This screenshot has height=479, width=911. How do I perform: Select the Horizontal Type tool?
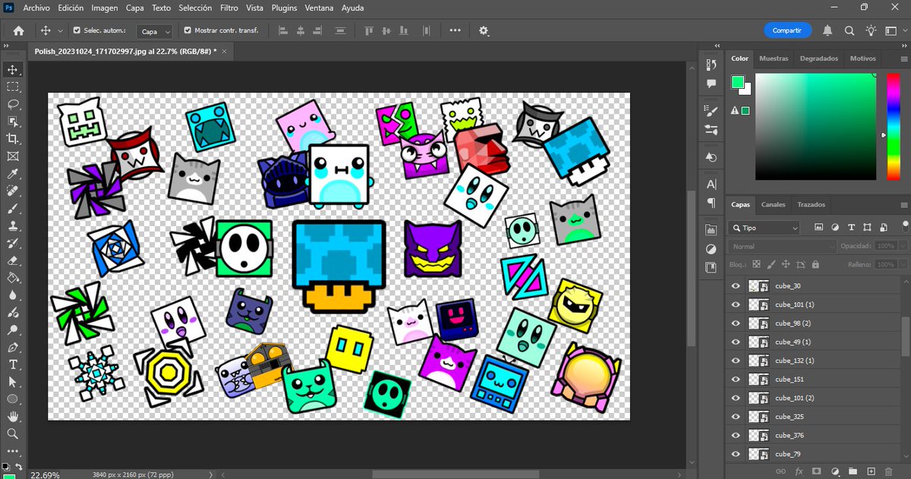[x=12, y=364]
